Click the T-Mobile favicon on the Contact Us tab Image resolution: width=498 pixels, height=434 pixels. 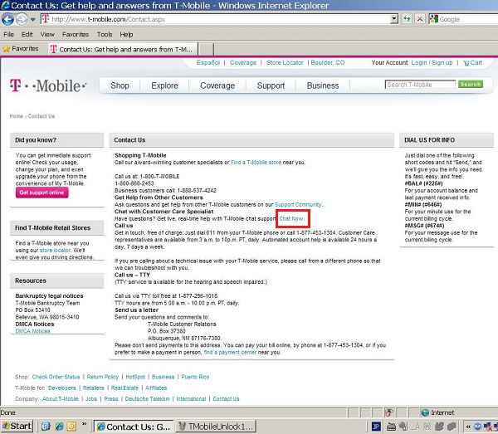(53, 49)
